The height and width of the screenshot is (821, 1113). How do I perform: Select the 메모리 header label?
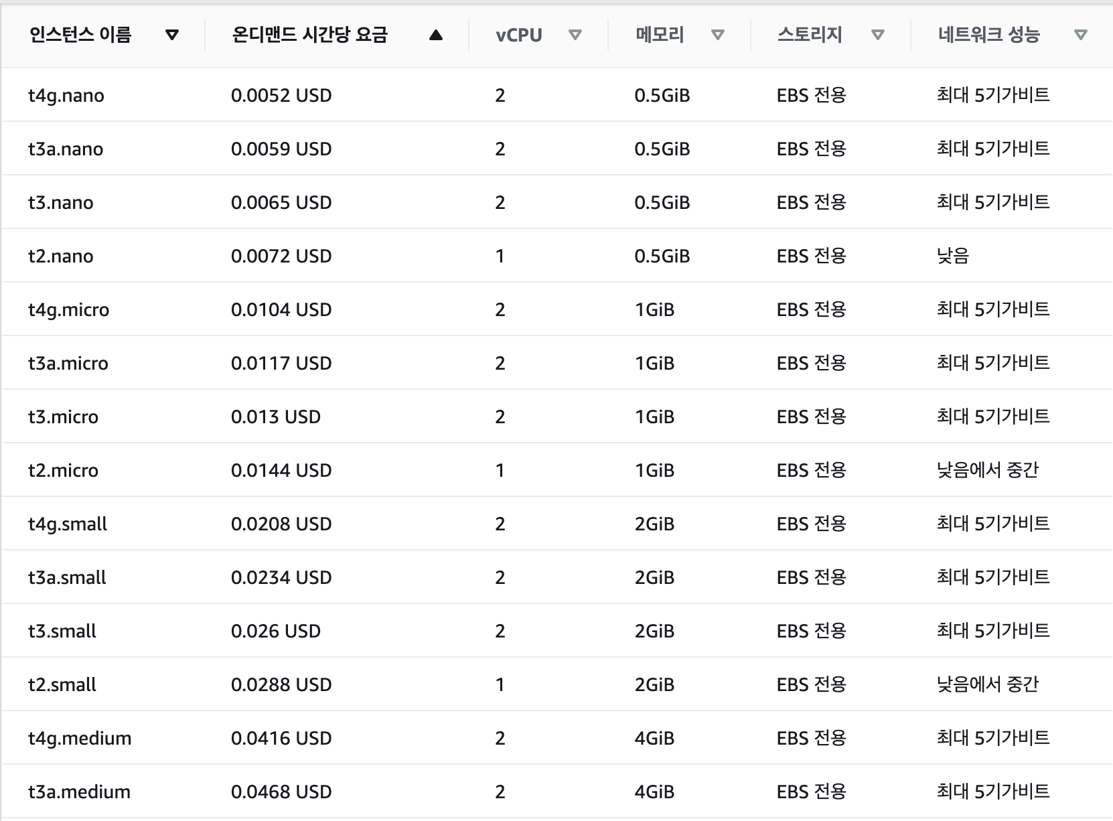tap(660, 35)
